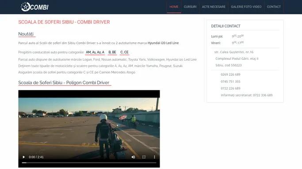Go to the Cursuri page
302x169 pixels.
pyautogui.click(x=190, y=7)
